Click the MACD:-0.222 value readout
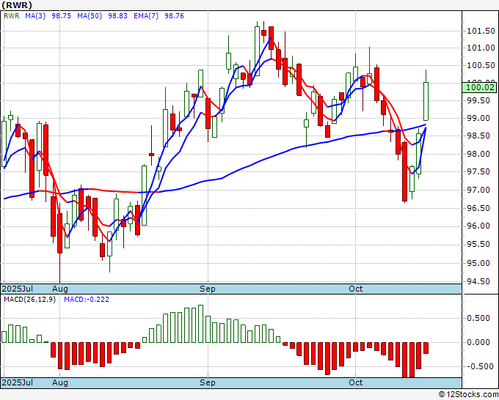This screenshot has height=400, width=499. pyautogui.click(x=87, y=300)
